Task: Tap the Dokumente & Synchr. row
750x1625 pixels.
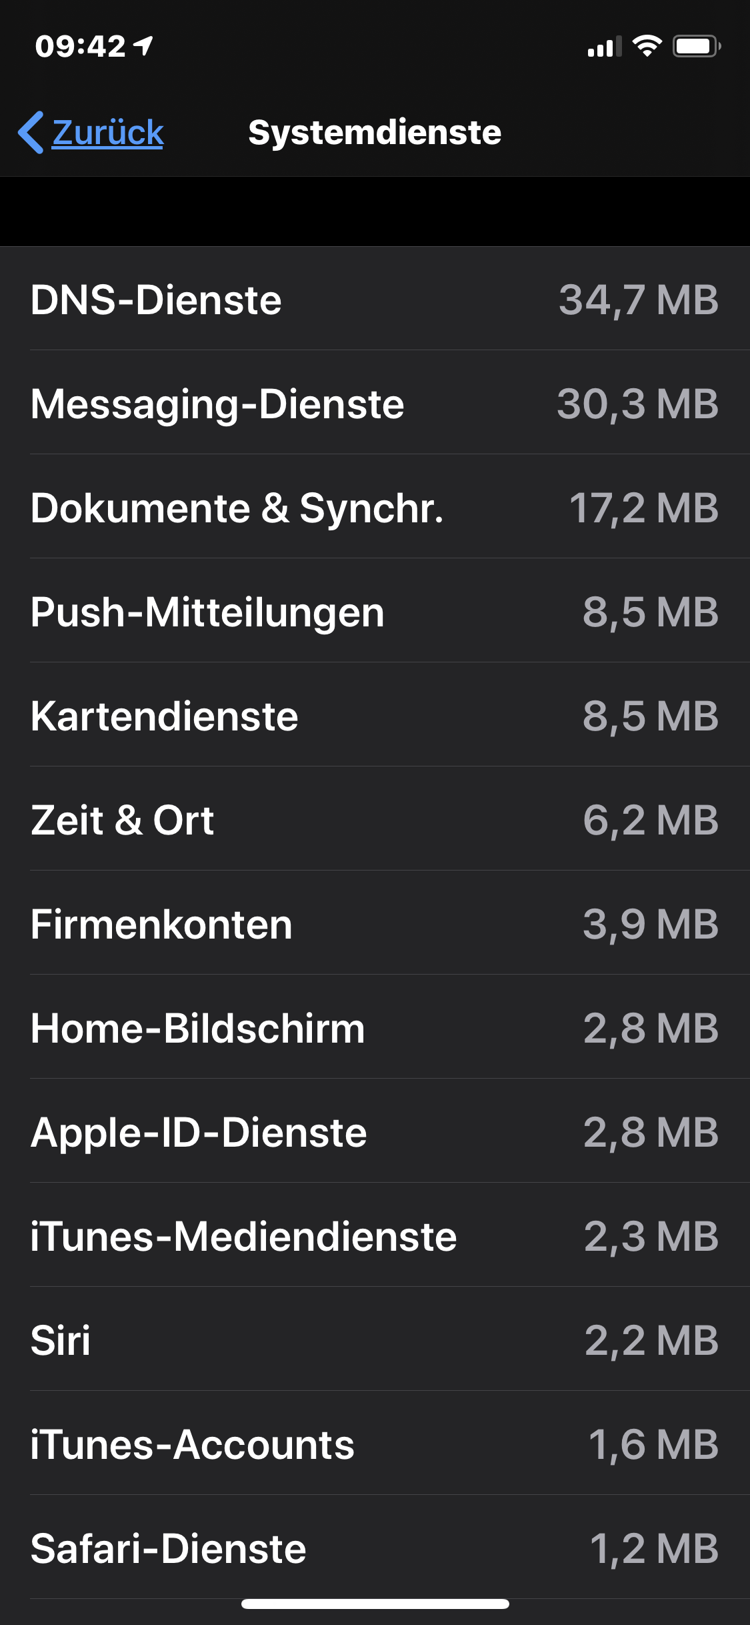Action: pyautogui.click(x=375, y=508)
